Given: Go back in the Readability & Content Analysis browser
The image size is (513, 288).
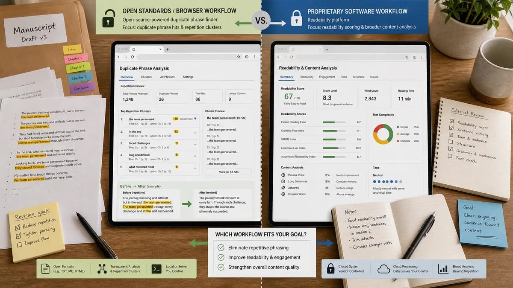Looking at the screenshot, I should 279,57.
